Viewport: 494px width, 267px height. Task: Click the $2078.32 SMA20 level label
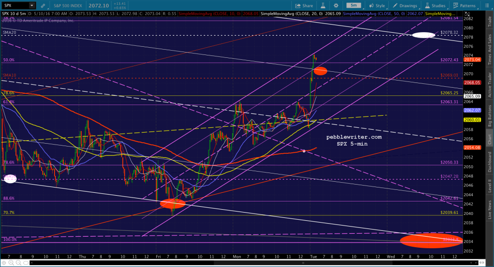[x=449, y=32]
